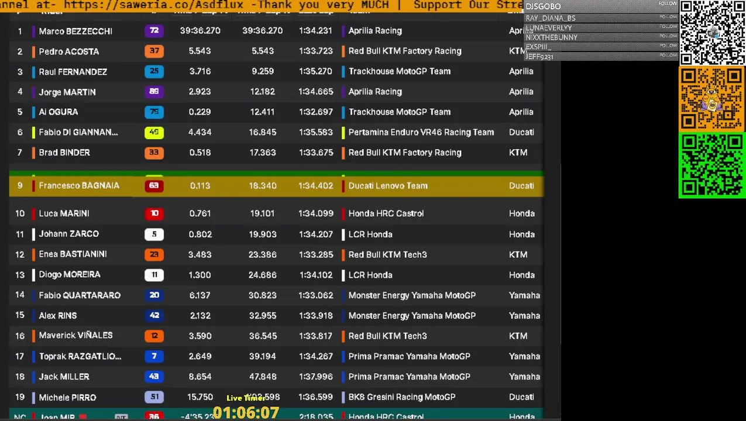
Task: Select rider name Luca MARINI
Action: tap(64, 213)
